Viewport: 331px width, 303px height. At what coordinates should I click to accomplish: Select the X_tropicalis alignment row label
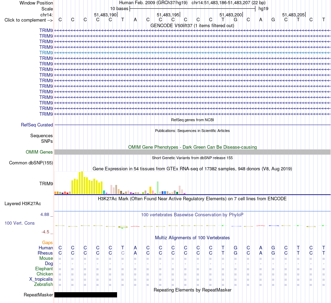41,279
